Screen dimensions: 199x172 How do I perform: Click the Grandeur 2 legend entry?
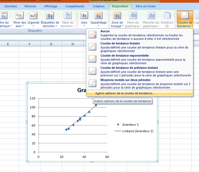pos(128,125)
